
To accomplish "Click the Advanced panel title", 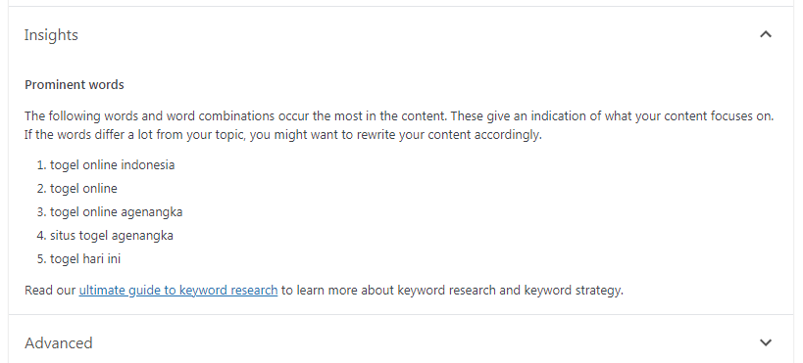I will click(59, 342).
